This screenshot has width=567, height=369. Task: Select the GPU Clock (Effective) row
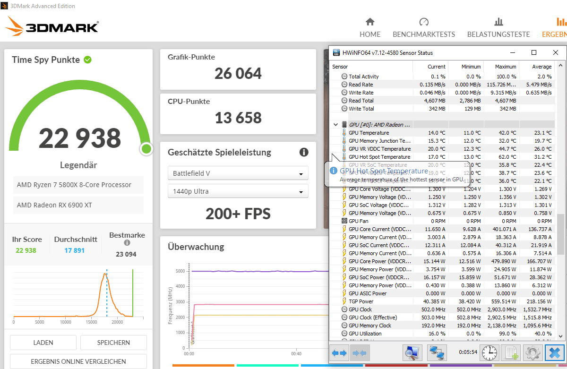coord(442,318)
